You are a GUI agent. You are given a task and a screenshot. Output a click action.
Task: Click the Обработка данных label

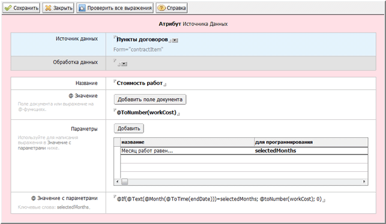pyautogui.click(x=75, y=62)
